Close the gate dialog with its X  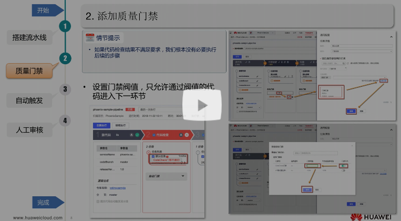click(x=352, y=146)
